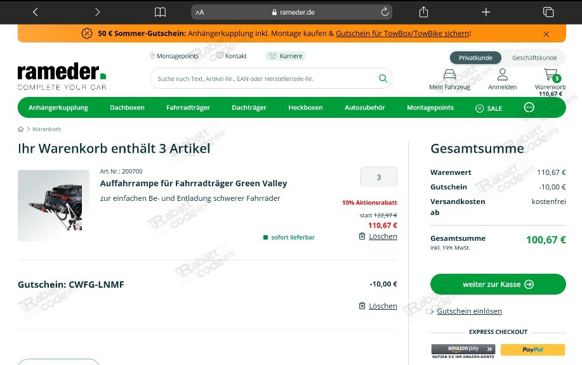Expand Gutschein einlösen
Image resolution: width=582 pixels, height=365 pixels.
click(469, 311)
